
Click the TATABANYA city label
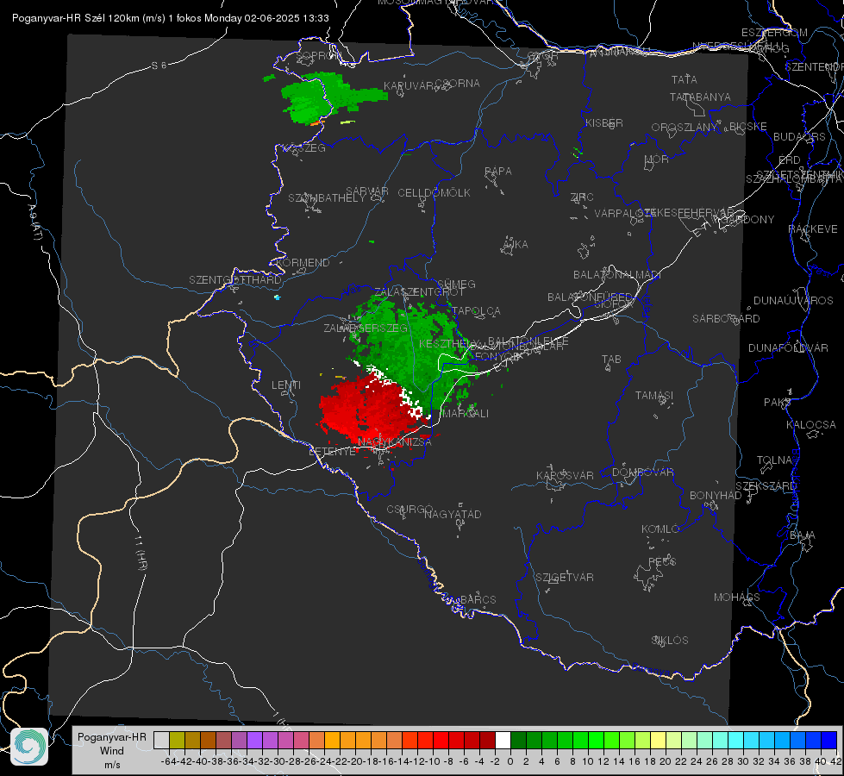[x=700, y=97]
